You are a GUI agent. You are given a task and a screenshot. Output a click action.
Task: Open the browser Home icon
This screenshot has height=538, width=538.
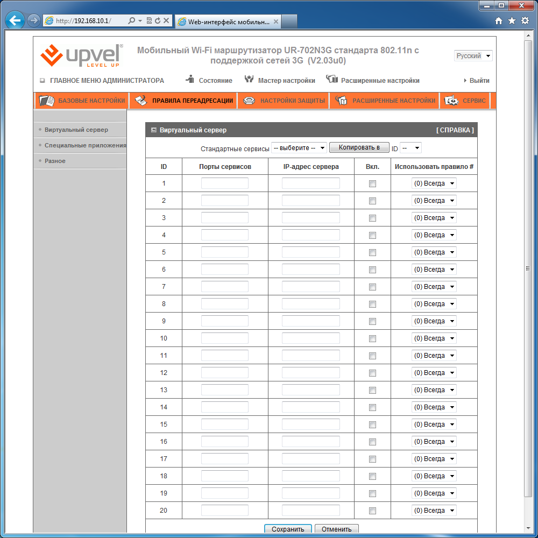[499, 21]
